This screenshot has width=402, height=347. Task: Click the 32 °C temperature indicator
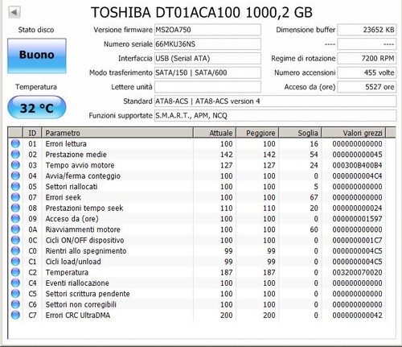click(37, 108)
